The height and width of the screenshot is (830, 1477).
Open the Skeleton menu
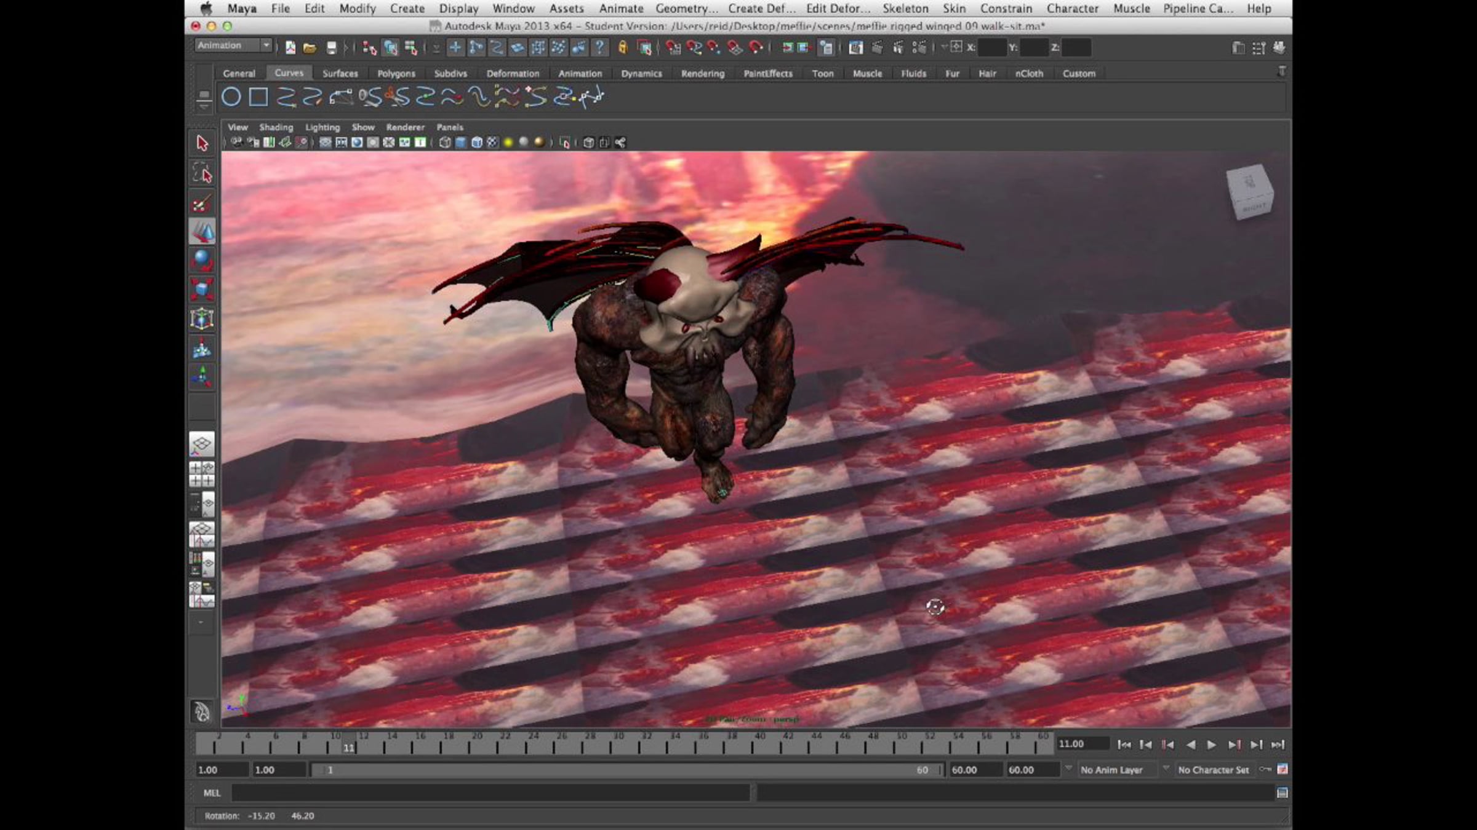click(x=905, y=9)
